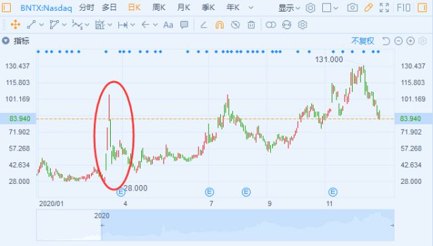Select the move/pan crosshair tool

click(x=16, y=25)
